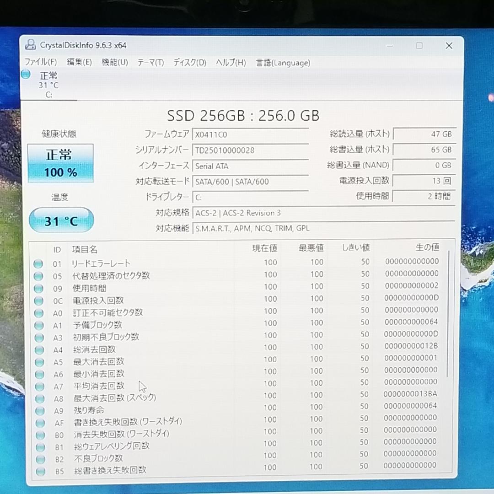Click the status icon beside 予備ブロック数
The height and width of the screenshot is (494, 494).
tap(39, 325)
